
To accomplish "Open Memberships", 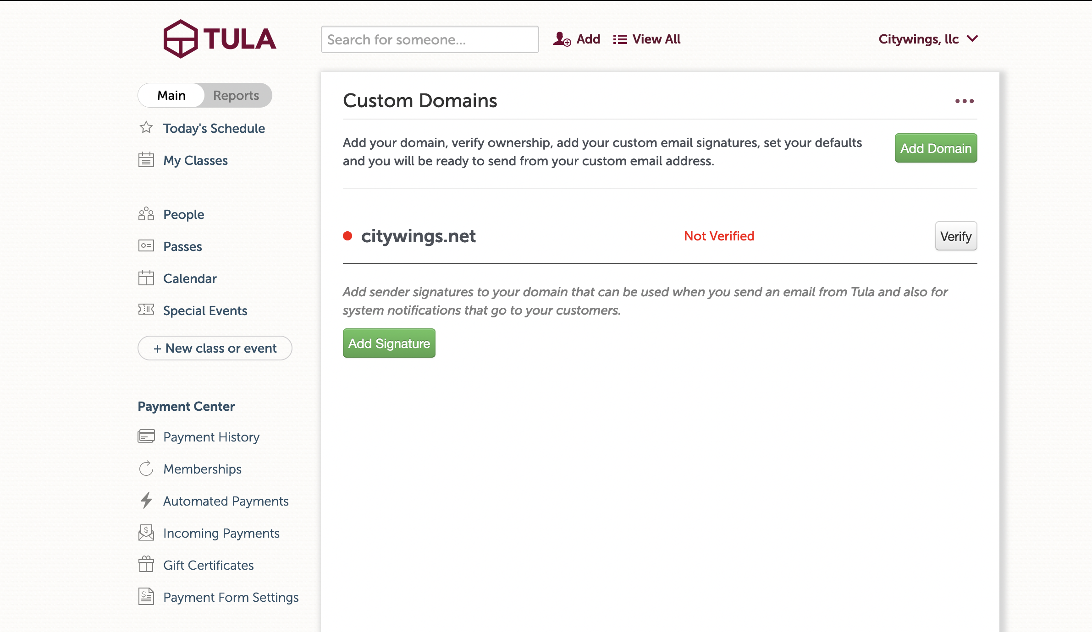I will (x=202, y=469).
